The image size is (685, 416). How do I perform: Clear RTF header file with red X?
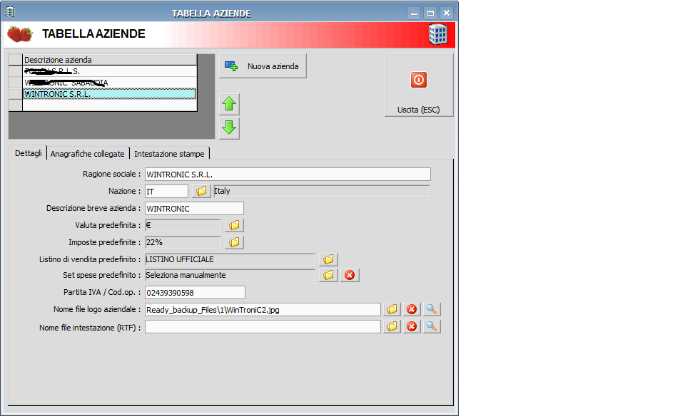pos(412,327)
